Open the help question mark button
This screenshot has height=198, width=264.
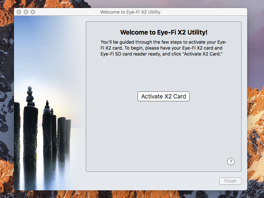[x=231, y=162]
